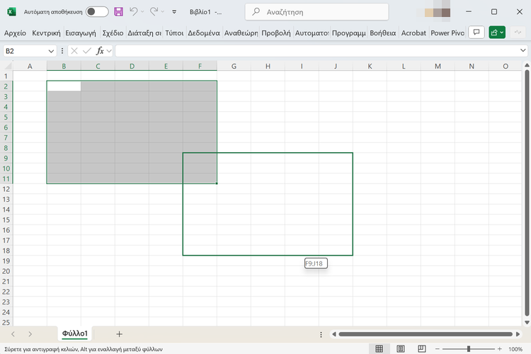Click the vertical scroll up arrow
The image size is (531, 354).
527,65
